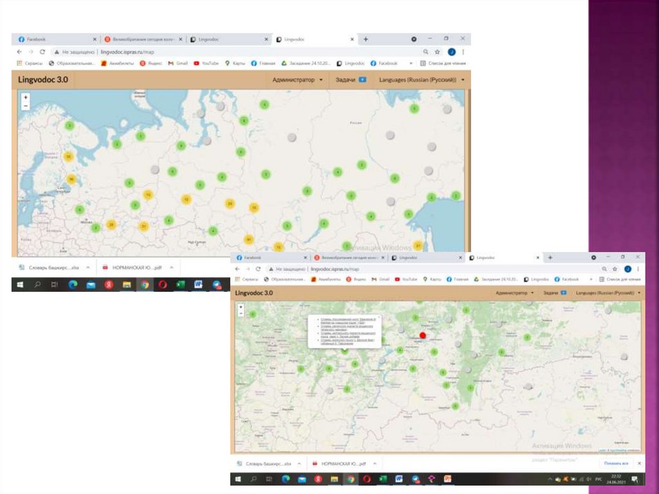Open Word from the upper taskbar
The image size is (659, 494).
[x=199, y=285]
